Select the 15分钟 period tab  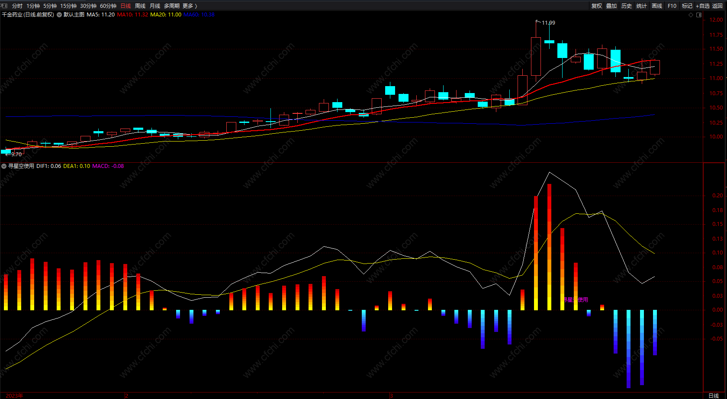pos(68,6)
